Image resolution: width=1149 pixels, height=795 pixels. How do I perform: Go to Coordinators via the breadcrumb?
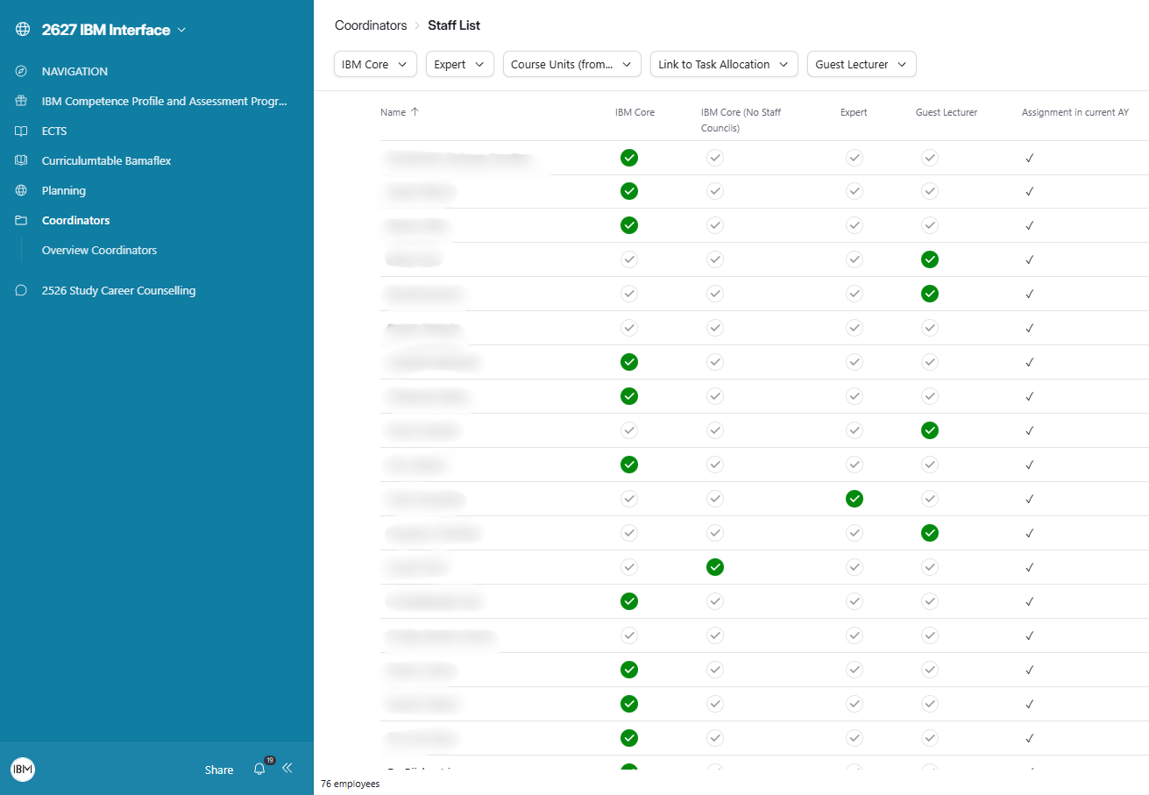(x=371, y=25)
